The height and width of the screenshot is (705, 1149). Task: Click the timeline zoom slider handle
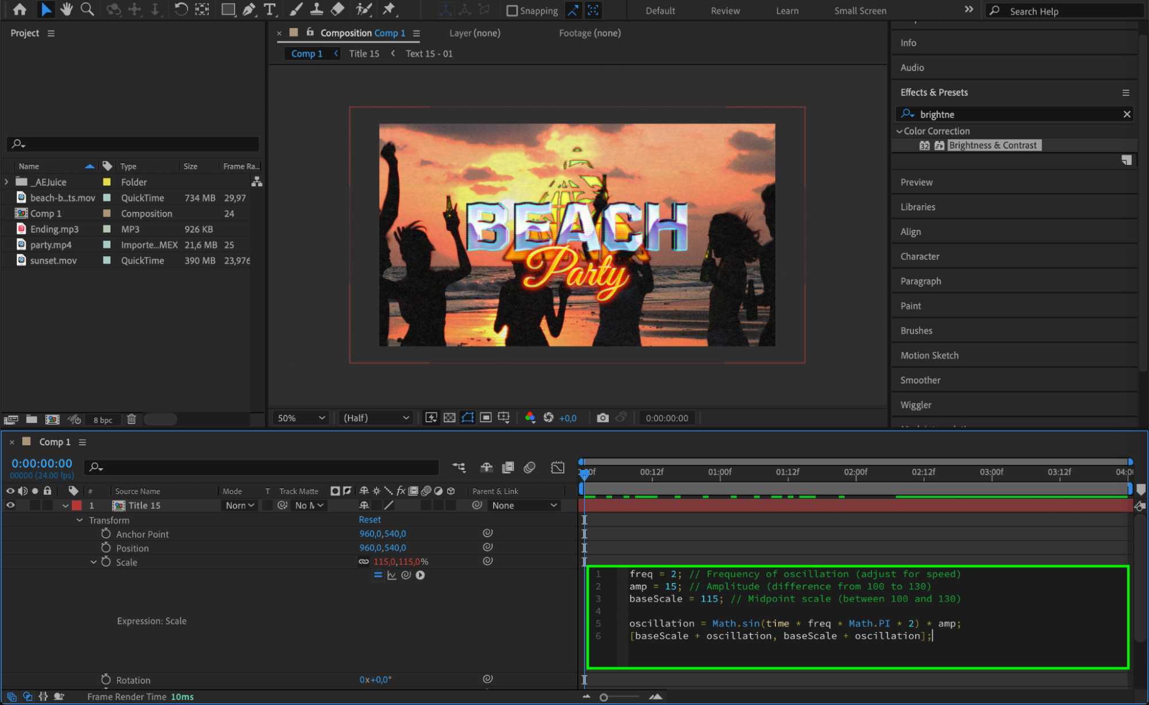tap(604, 697)
